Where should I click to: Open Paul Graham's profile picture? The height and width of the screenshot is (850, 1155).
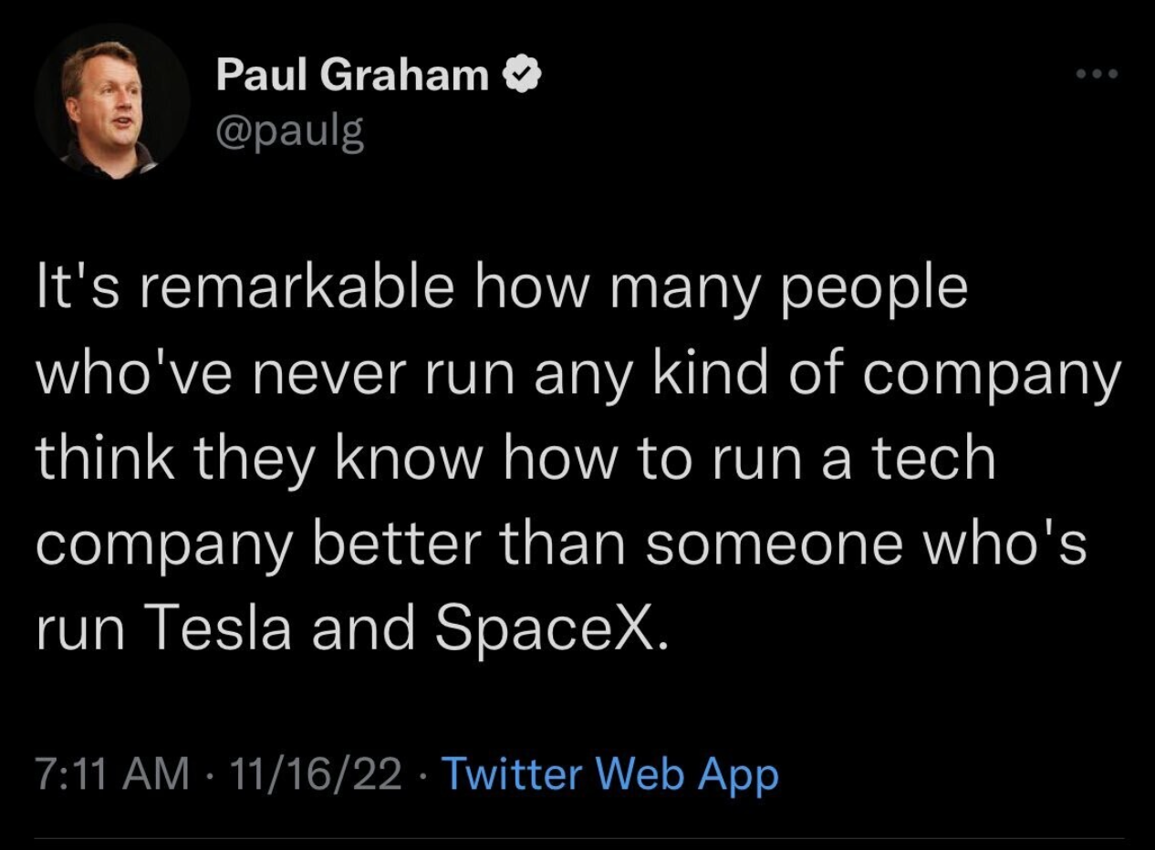111,102
